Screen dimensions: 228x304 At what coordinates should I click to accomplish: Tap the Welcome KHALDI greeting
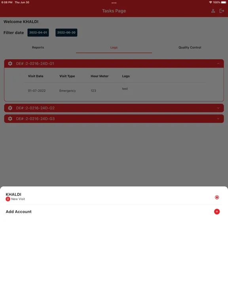[x=21, y=21]
